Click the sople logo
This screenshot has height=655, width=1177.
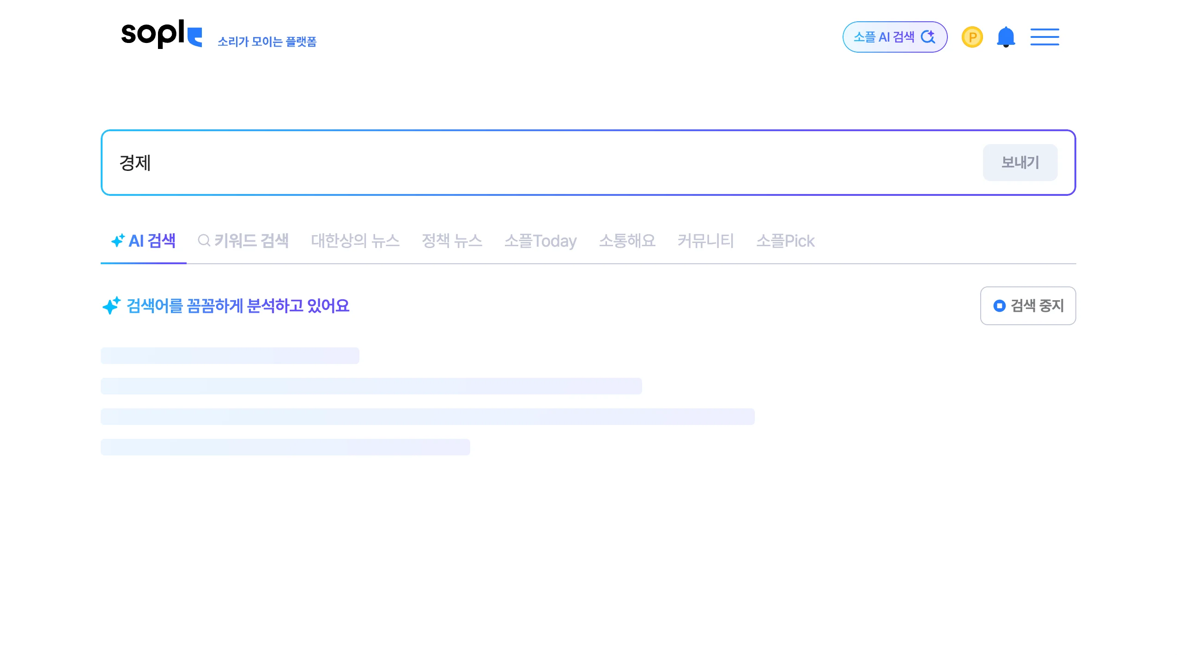point(161,34)
